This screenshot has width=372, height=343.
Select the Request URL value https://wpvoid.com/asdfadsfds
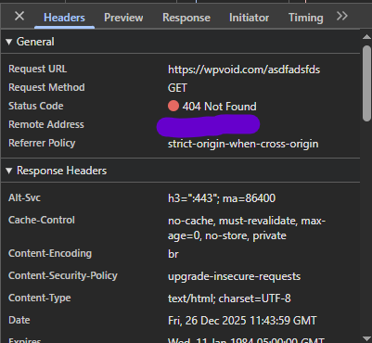244,70
